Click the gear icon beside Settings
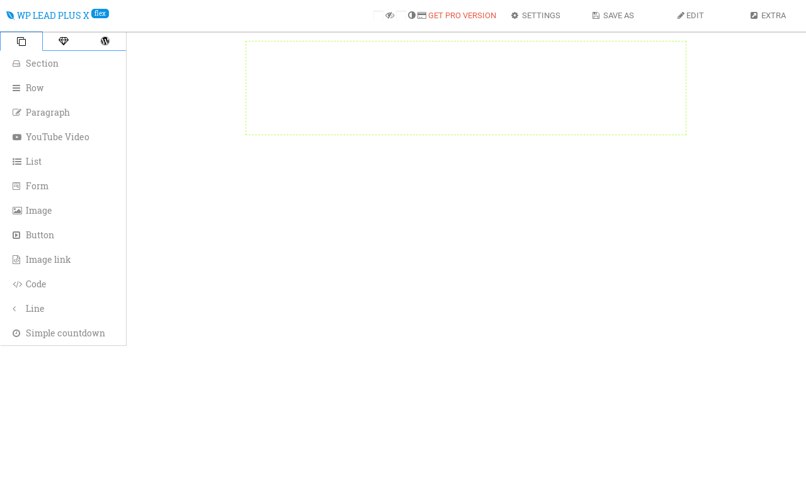 pos(514,15)
